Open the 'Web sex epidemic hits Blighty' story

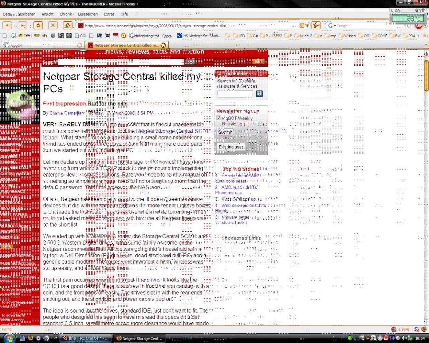pyautogui.click(x=240, y=208)
